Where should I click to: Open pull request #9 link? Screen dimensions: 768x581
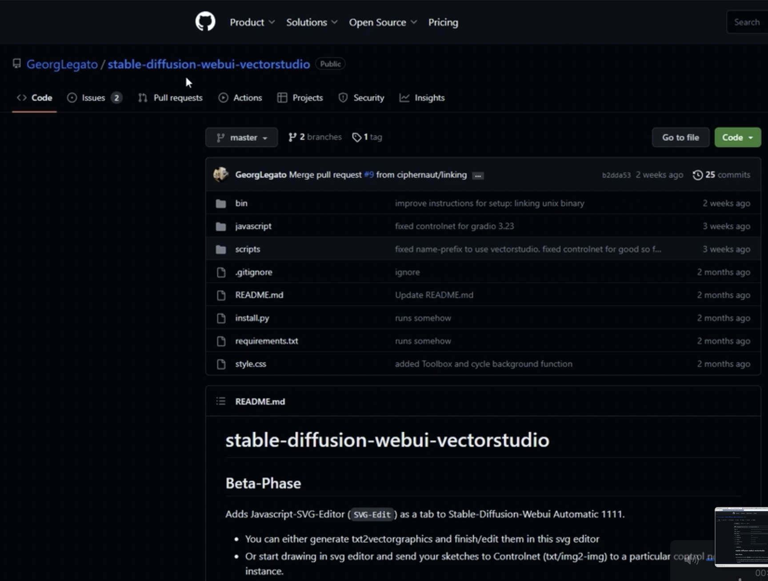369,175
